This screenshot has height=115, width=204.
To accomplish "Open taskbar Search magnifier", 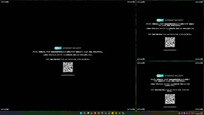I will click(84, 113).
